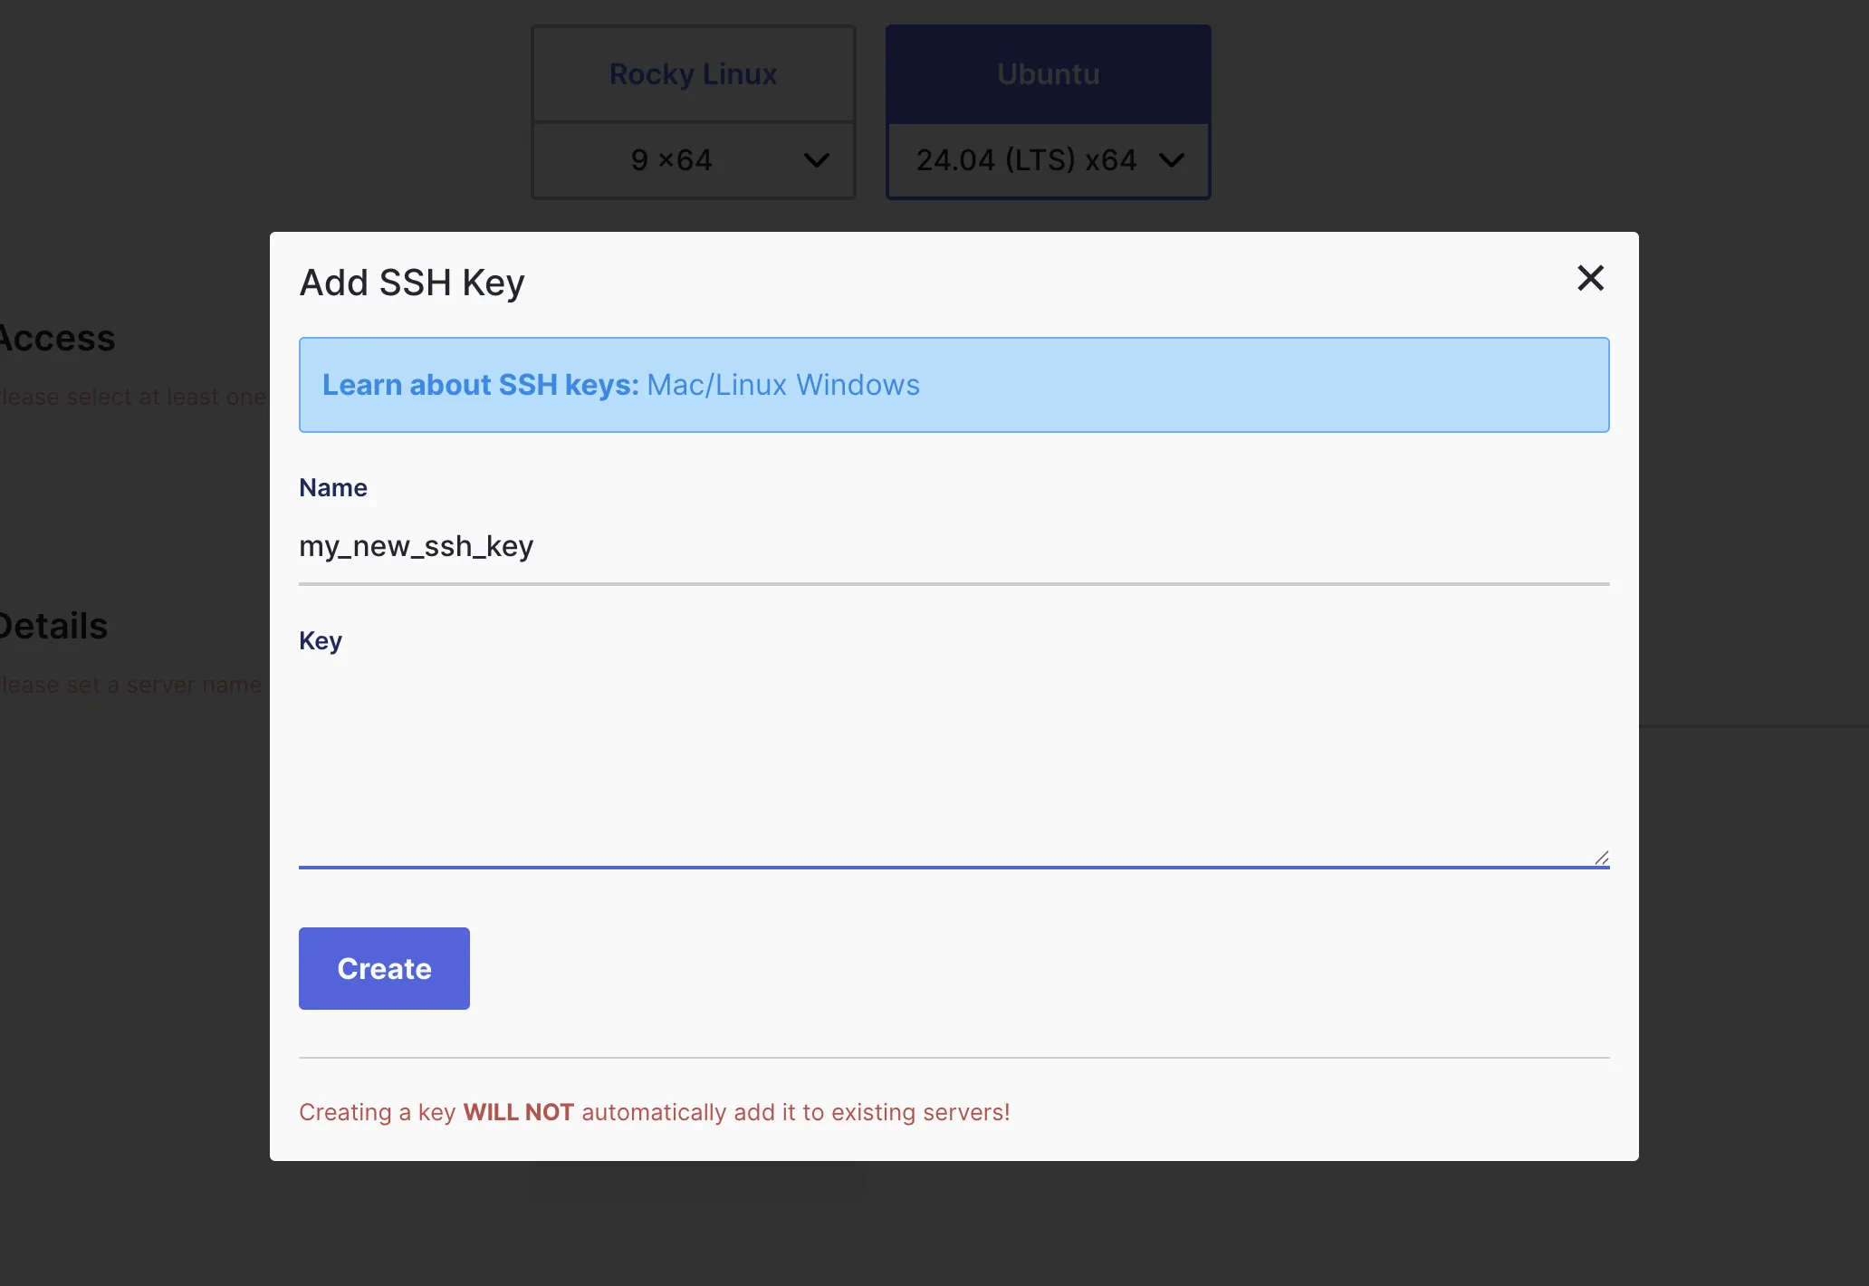The height and width of the screenshot is (1286, 1869).
Task: Click the Name input field
Action: click(x=954, y=546)
